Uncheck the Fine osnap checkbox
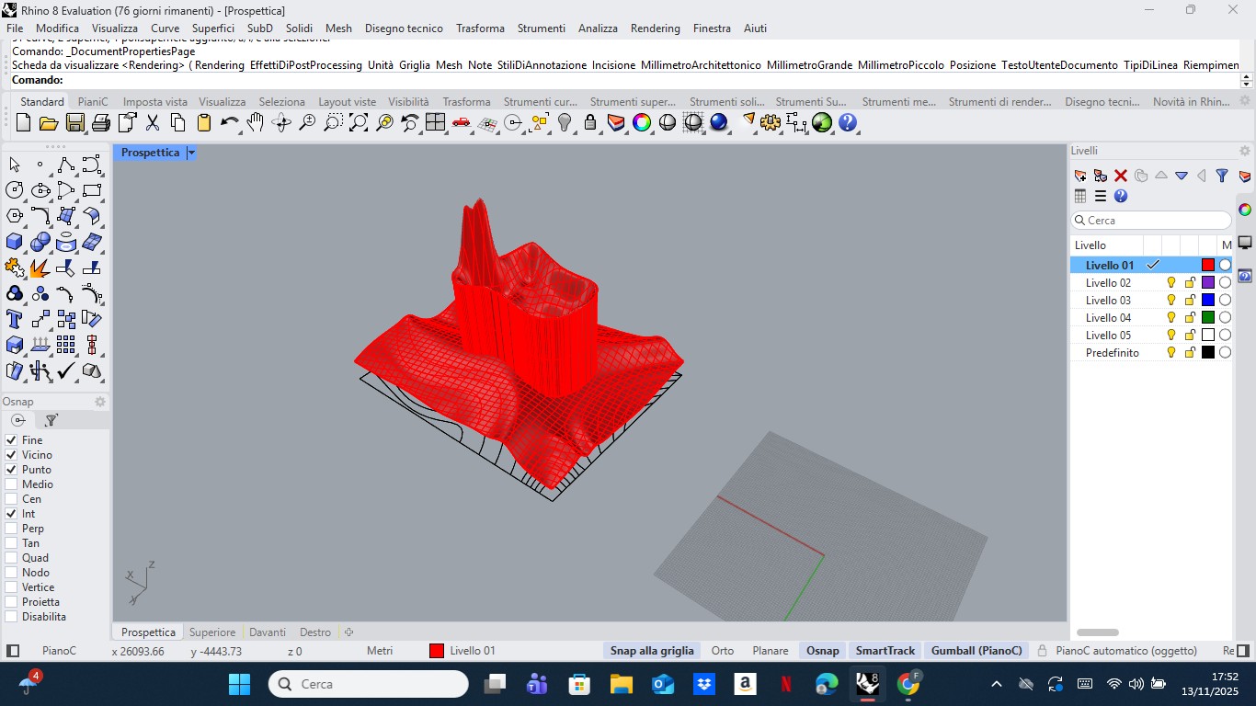This screenshot has width=1256, height=706. [11, 440]
